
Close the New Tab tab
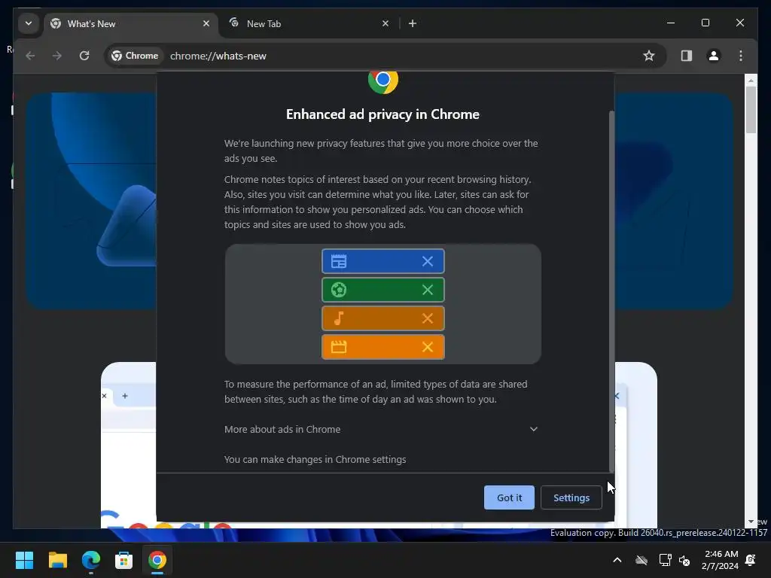[x=385, y=23]
